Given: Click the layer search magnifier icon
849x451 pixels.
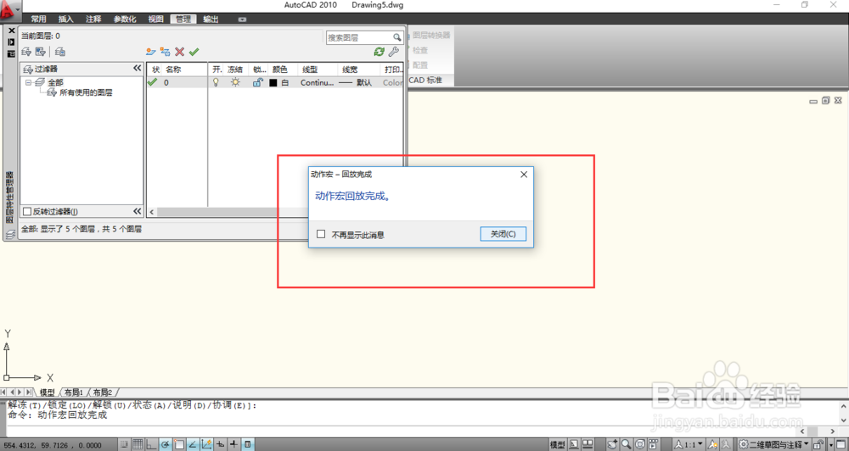Looking at the screenshot, I should click(x=396, y=37).
